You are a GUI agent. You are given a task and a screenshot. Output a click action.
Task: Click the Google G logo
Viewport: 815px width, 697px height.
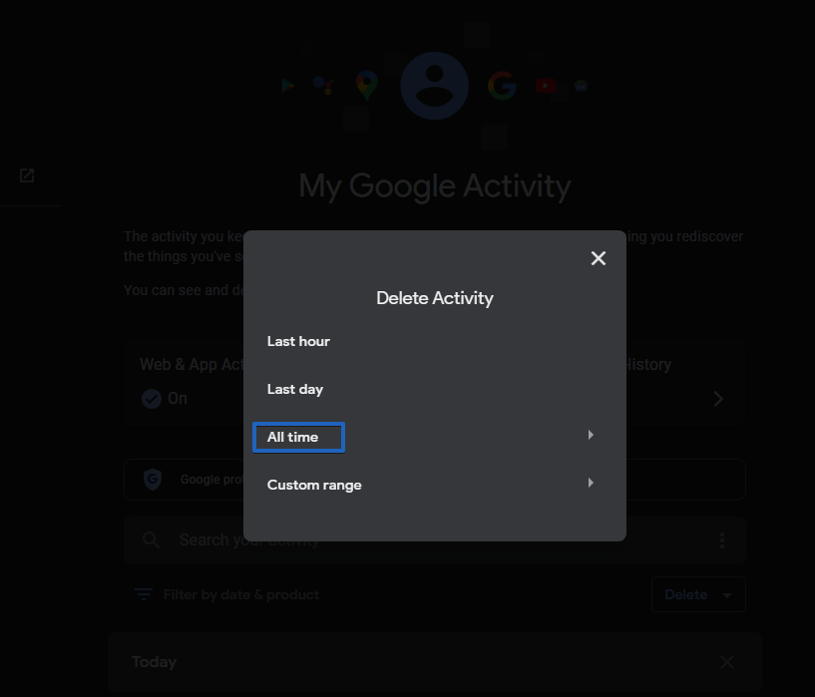pyautogui.click(x=502, y=86)
